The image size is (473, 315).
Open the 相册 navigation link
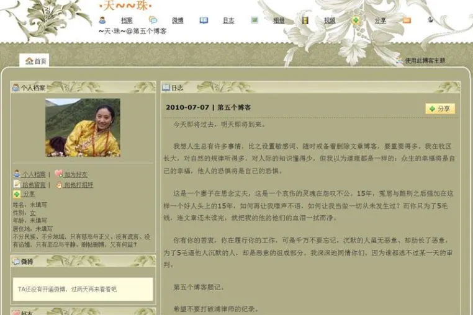click(x=279, y=20)
